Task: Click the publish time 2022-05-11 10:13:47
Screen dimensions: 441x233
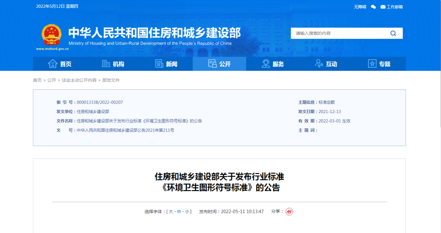Action: pos(242,212)
